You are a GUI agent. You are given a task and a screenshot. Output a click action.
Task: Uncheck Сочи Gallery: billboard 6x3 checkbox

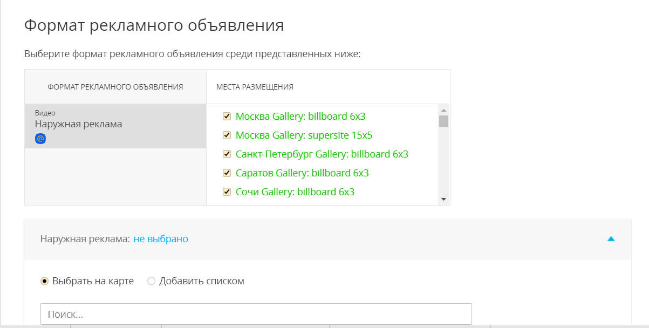(227, 192)
